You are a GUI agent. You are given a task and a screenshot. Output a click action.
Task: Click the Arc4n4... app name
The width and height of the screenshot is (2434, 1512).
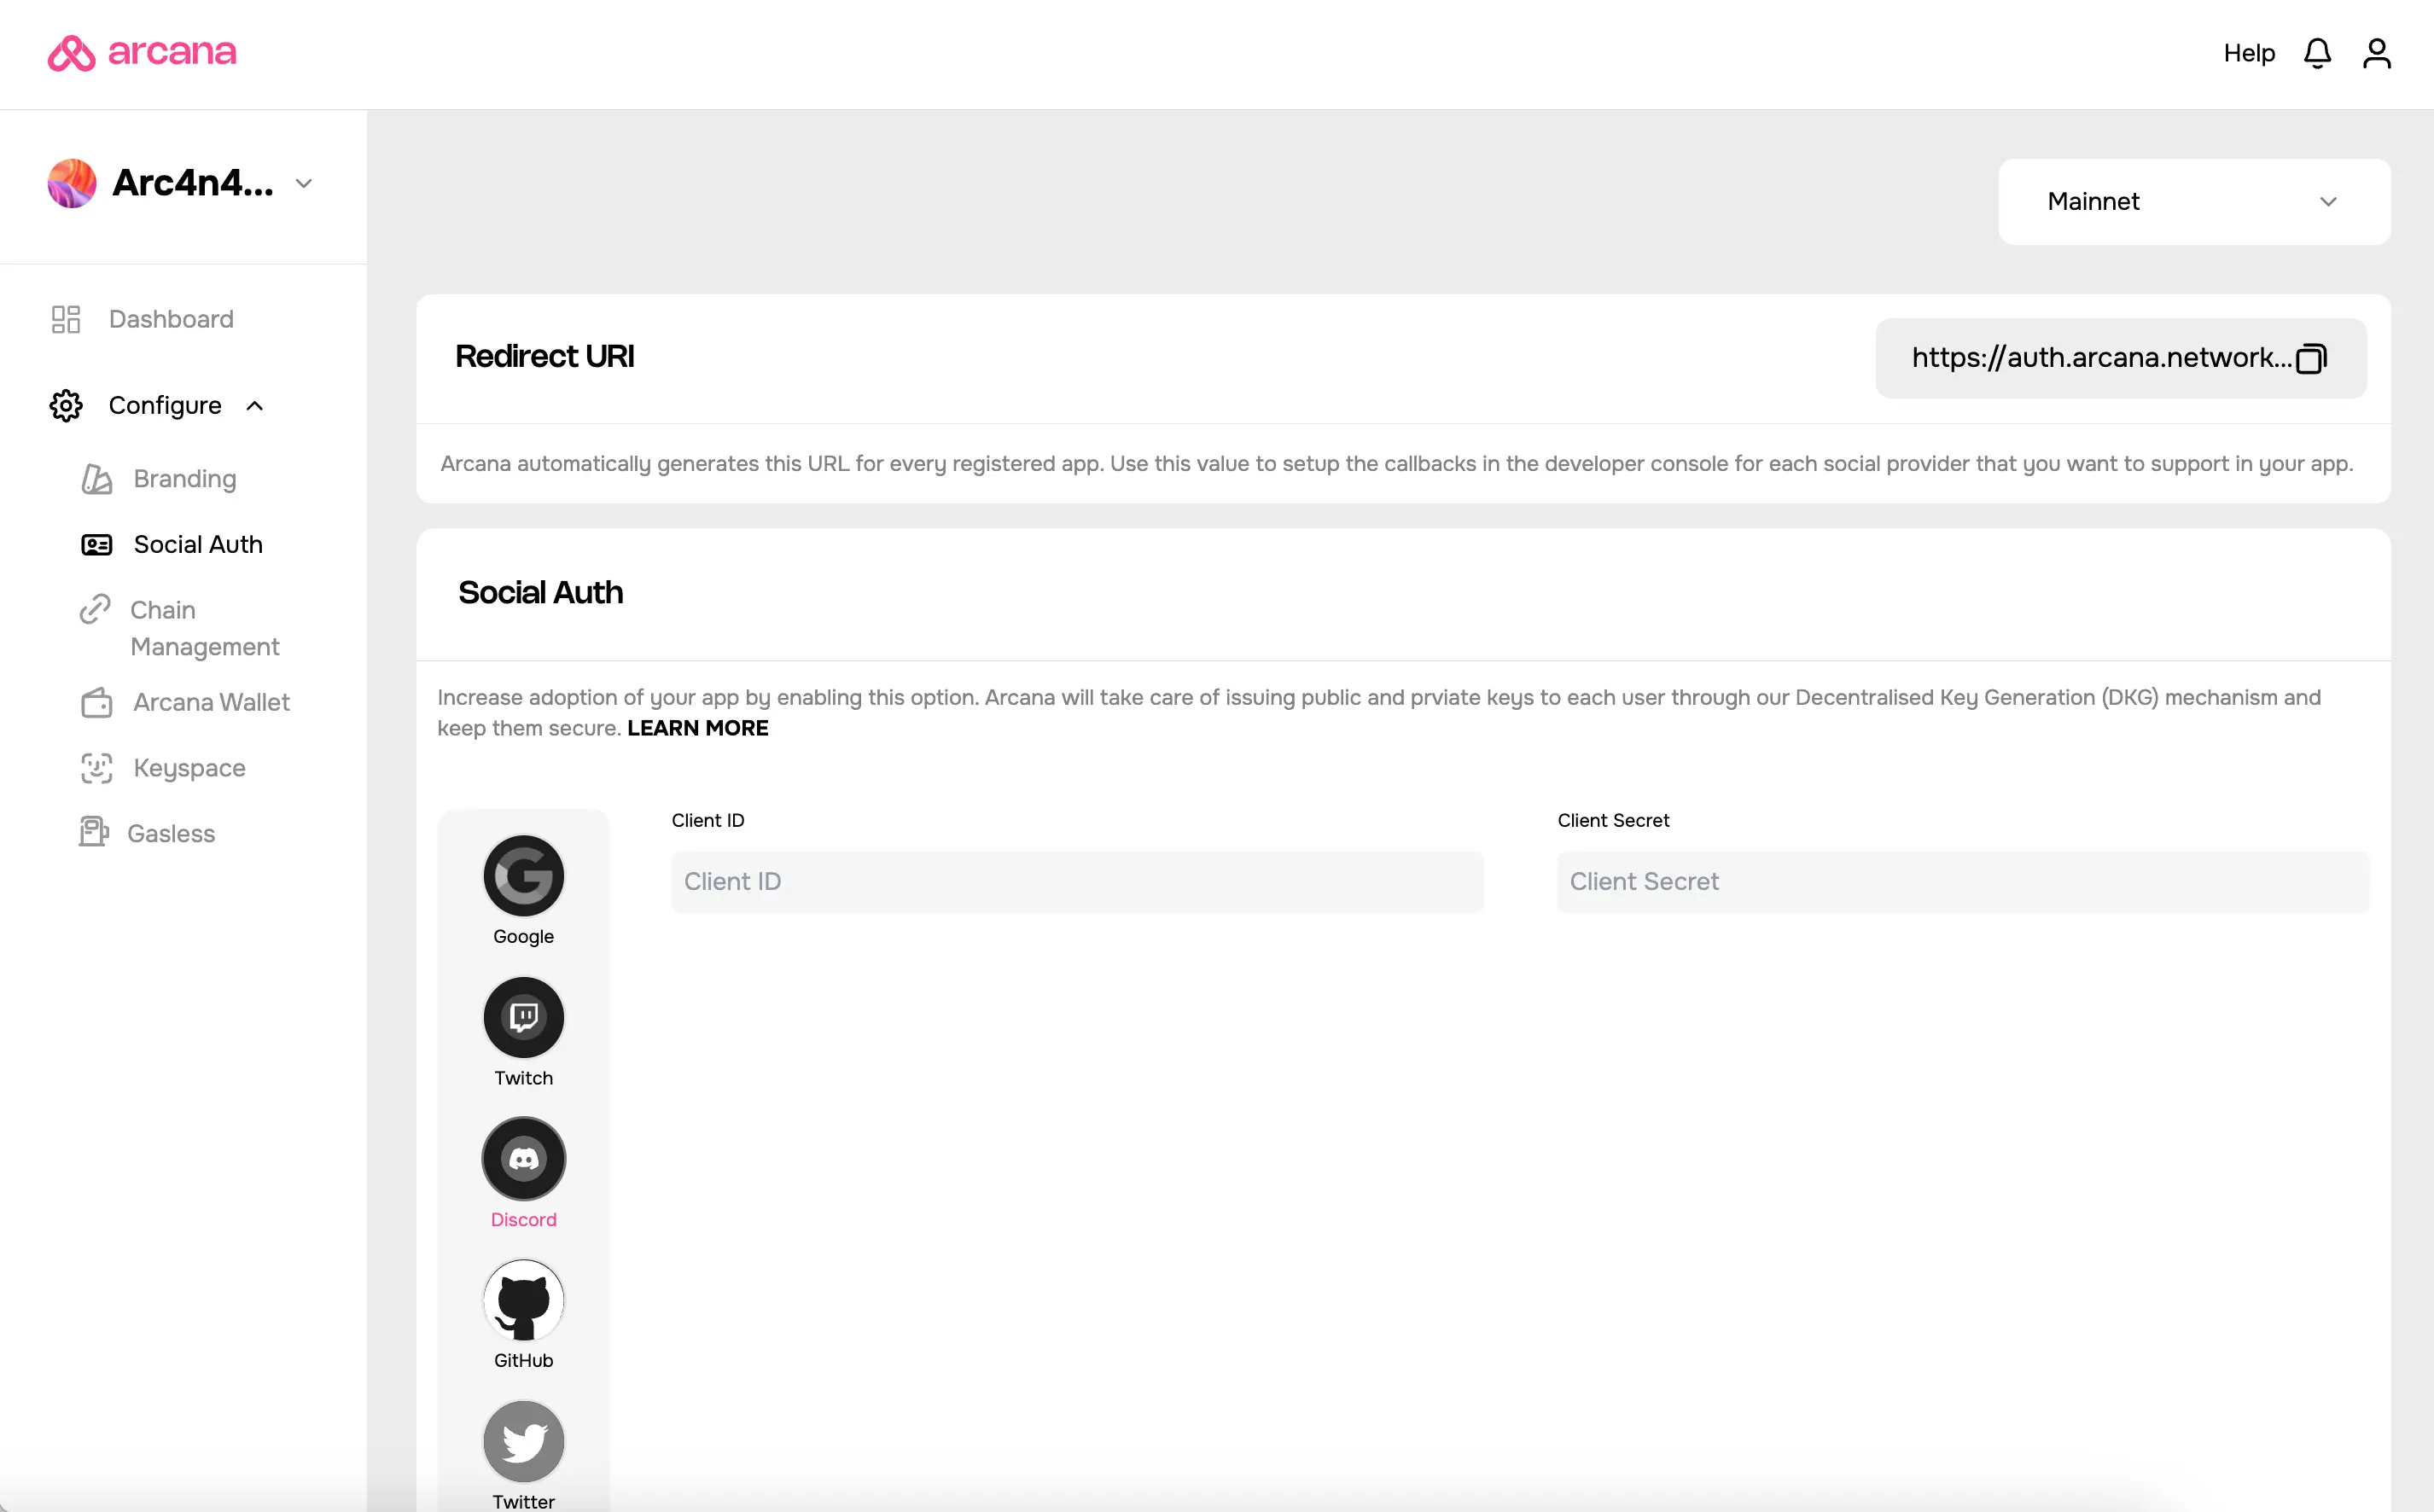coord(193,183)
